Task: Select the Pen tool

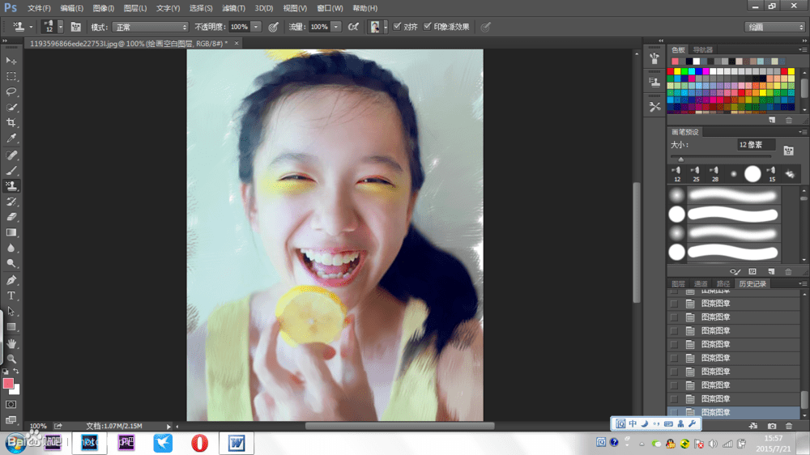Action: (11, 280)
